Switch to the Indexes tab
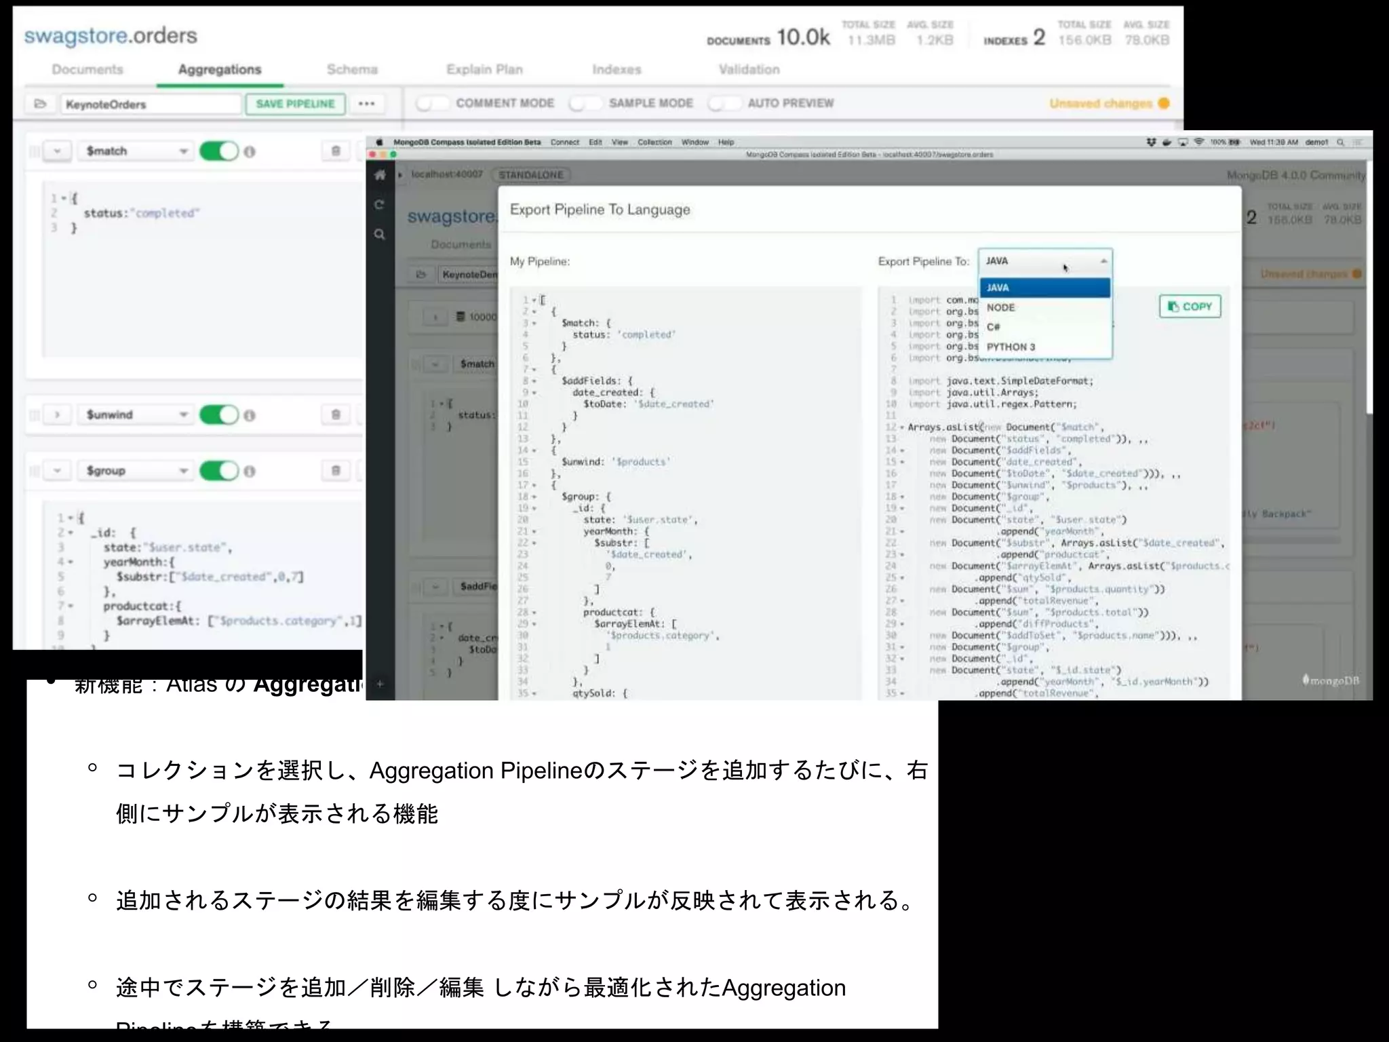This screenshot has height=1042, width=1389. 617,69
